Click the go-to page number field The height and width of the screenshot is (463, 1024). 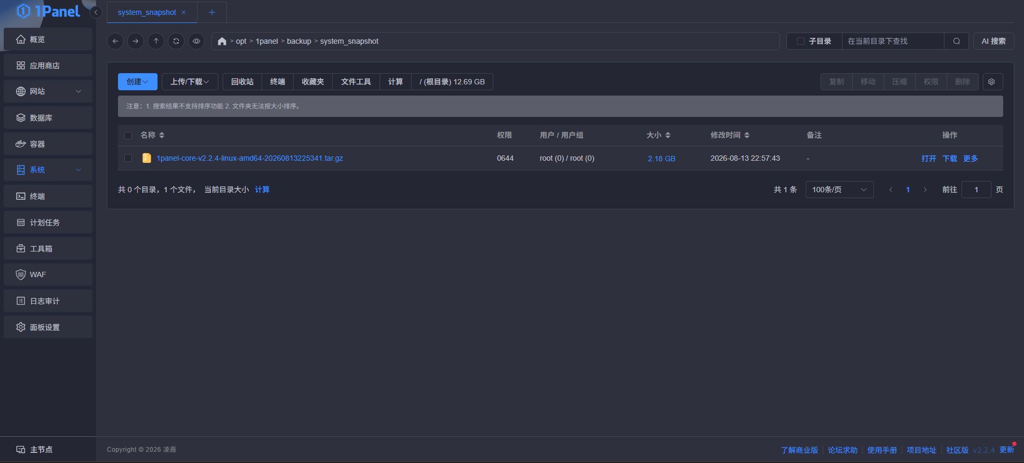(x=976, y=190)
